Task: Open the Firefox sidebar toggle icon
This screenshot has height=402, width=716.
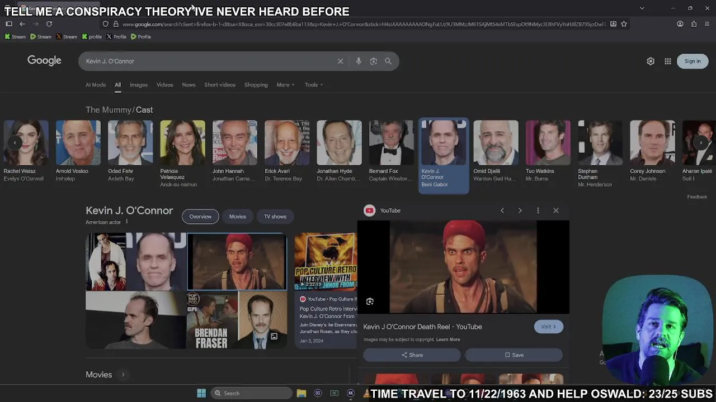Action: tap(9, 24)
